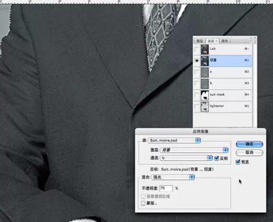Select the suit mask channel thumbnail
This screenshot has height=222, width=273.
pyautogui.click(x=205, y=95)
